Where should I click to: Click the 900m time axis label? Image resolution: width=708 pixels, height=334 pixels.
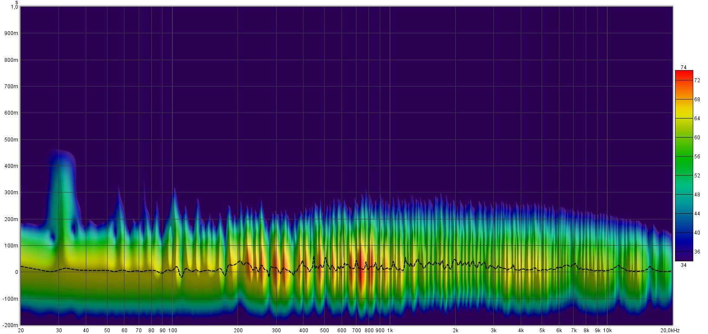coord(12,33)
